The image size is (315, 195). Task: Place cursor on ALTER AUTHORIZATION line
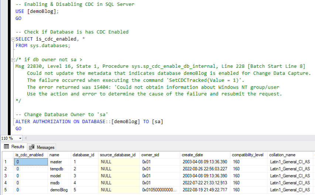pyautogui.click(x=89, y=122)
